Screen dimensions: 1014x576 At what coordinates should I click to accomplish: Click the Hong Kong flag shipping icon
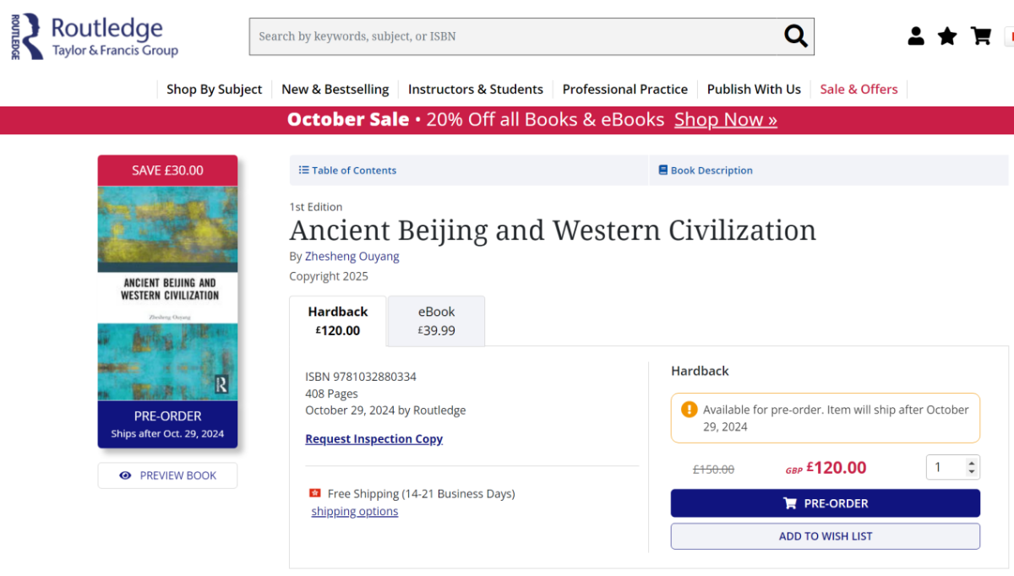click(x=315, y=493)
